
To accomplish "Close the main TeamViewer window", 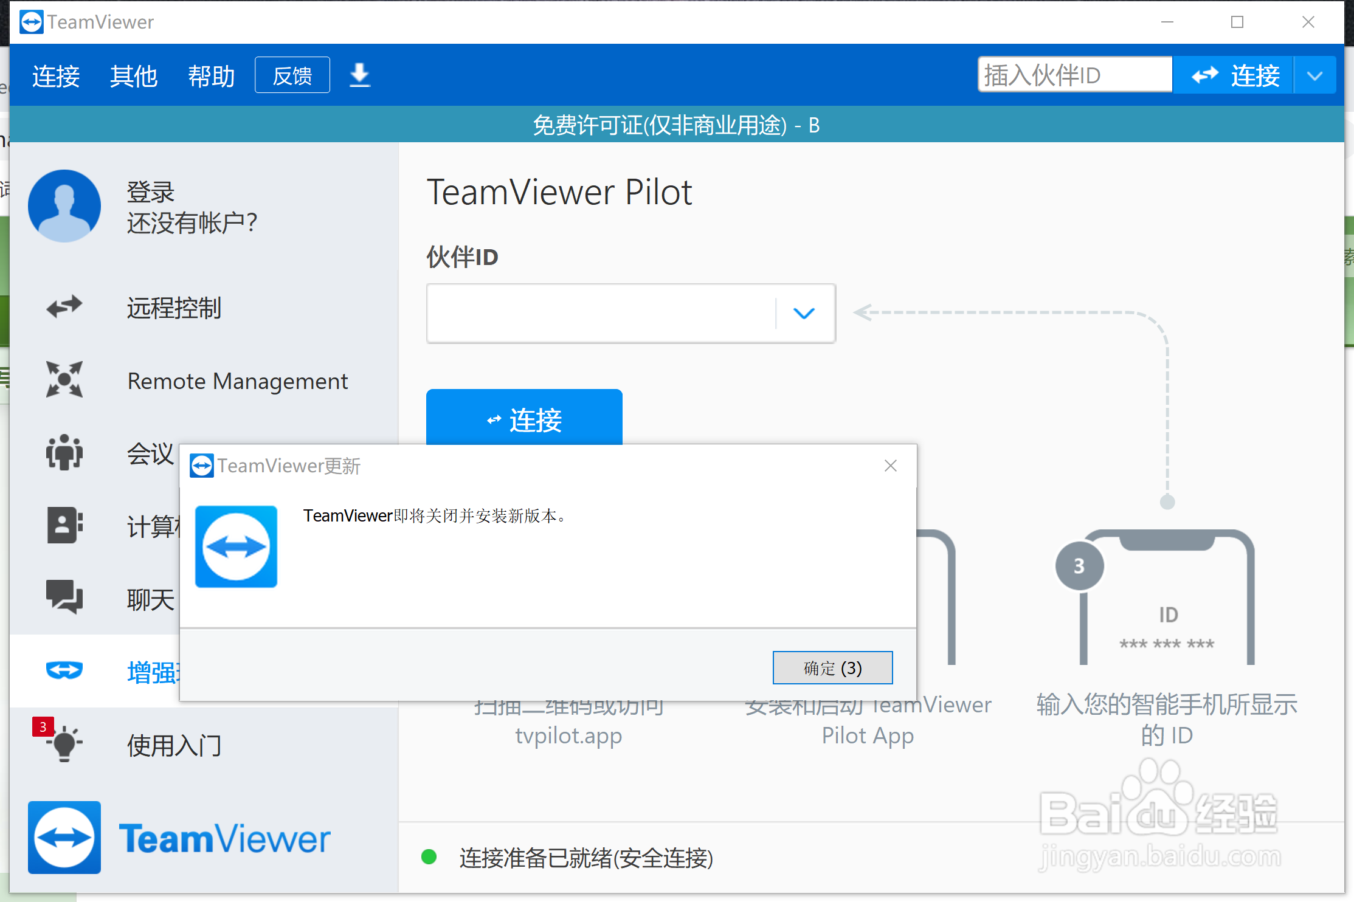I will (x=1308, y=22).
